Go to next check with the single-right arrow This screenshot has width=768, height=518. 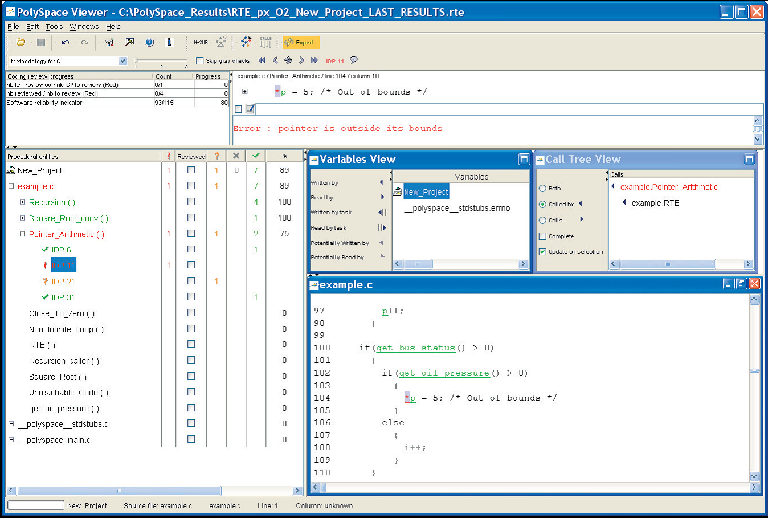[x=301, y=60]
